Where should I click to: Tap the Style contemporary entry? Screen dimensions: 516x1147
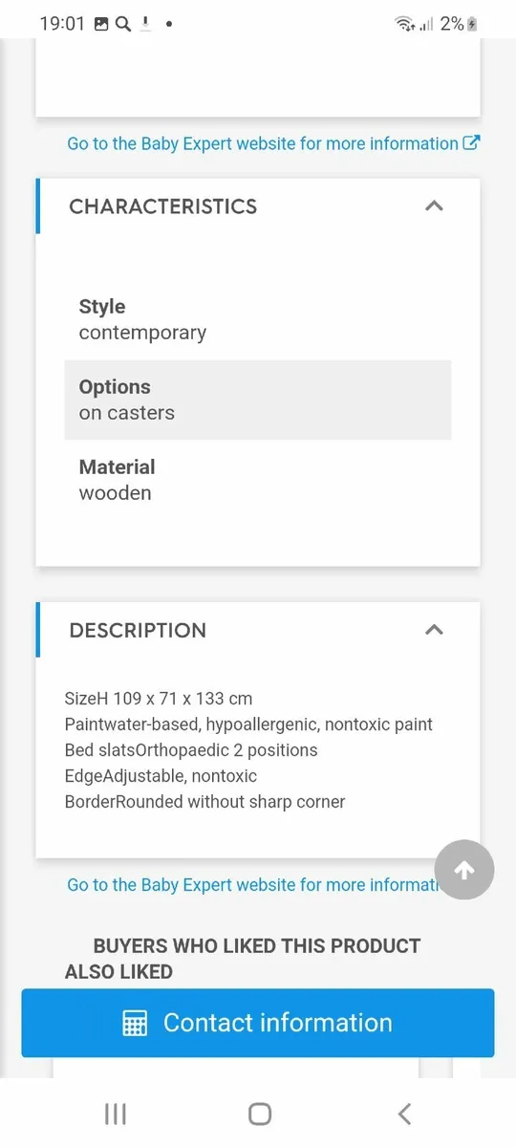142,319
